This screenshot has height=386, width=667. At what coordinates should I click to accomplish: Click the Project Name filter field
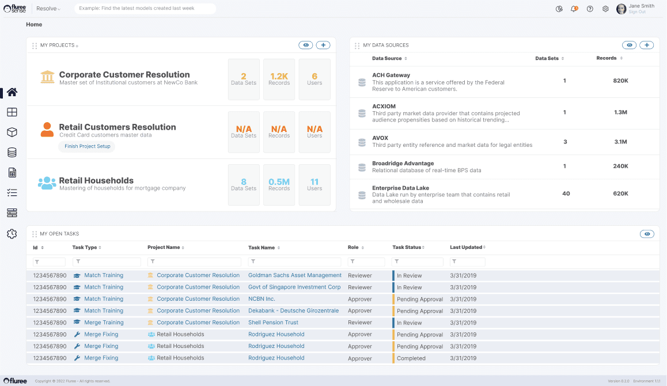pos(194,262)
